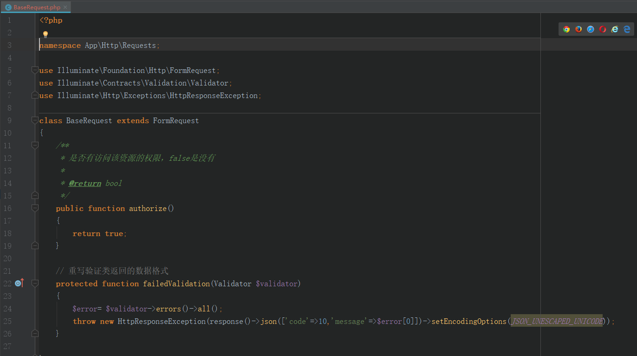Open in Safari browser icon
Screen dimensions: 637x356
click(591, 29)
